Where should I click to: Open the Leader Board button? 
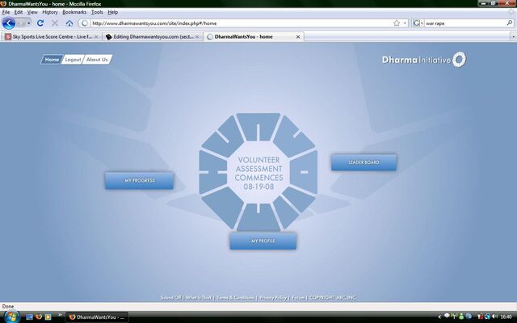point(364,162)
